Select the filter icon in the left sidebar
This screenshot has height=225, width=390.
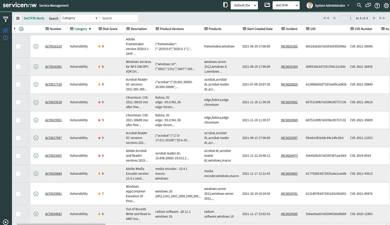(6, 20)
